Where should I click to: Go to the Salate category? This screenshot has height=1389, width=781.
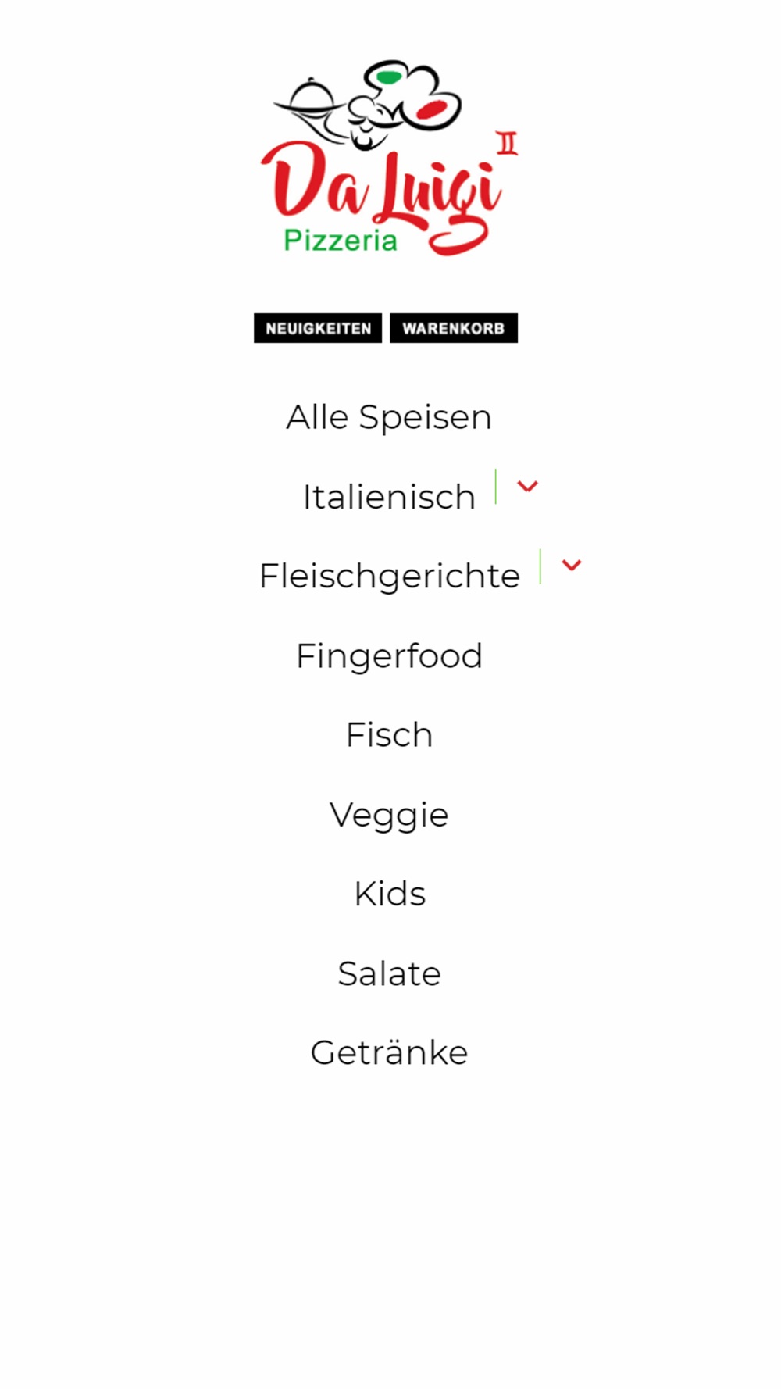click(x=389, y=973)
